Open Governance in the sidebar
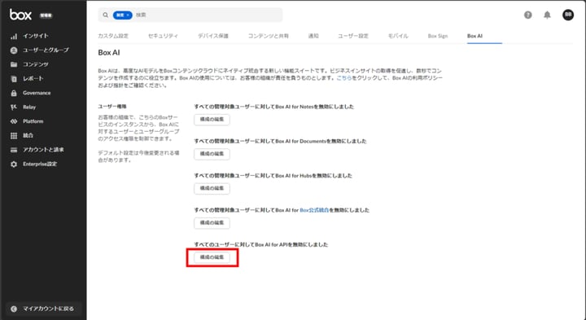586x320 pixels. [37, 93]
